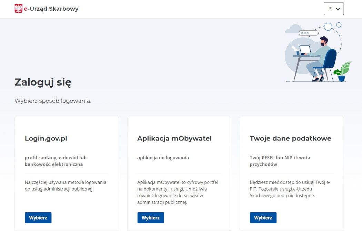Click the text 'aplikacja do logowania'
Screen dimensions: 362x235
[163, 158]
